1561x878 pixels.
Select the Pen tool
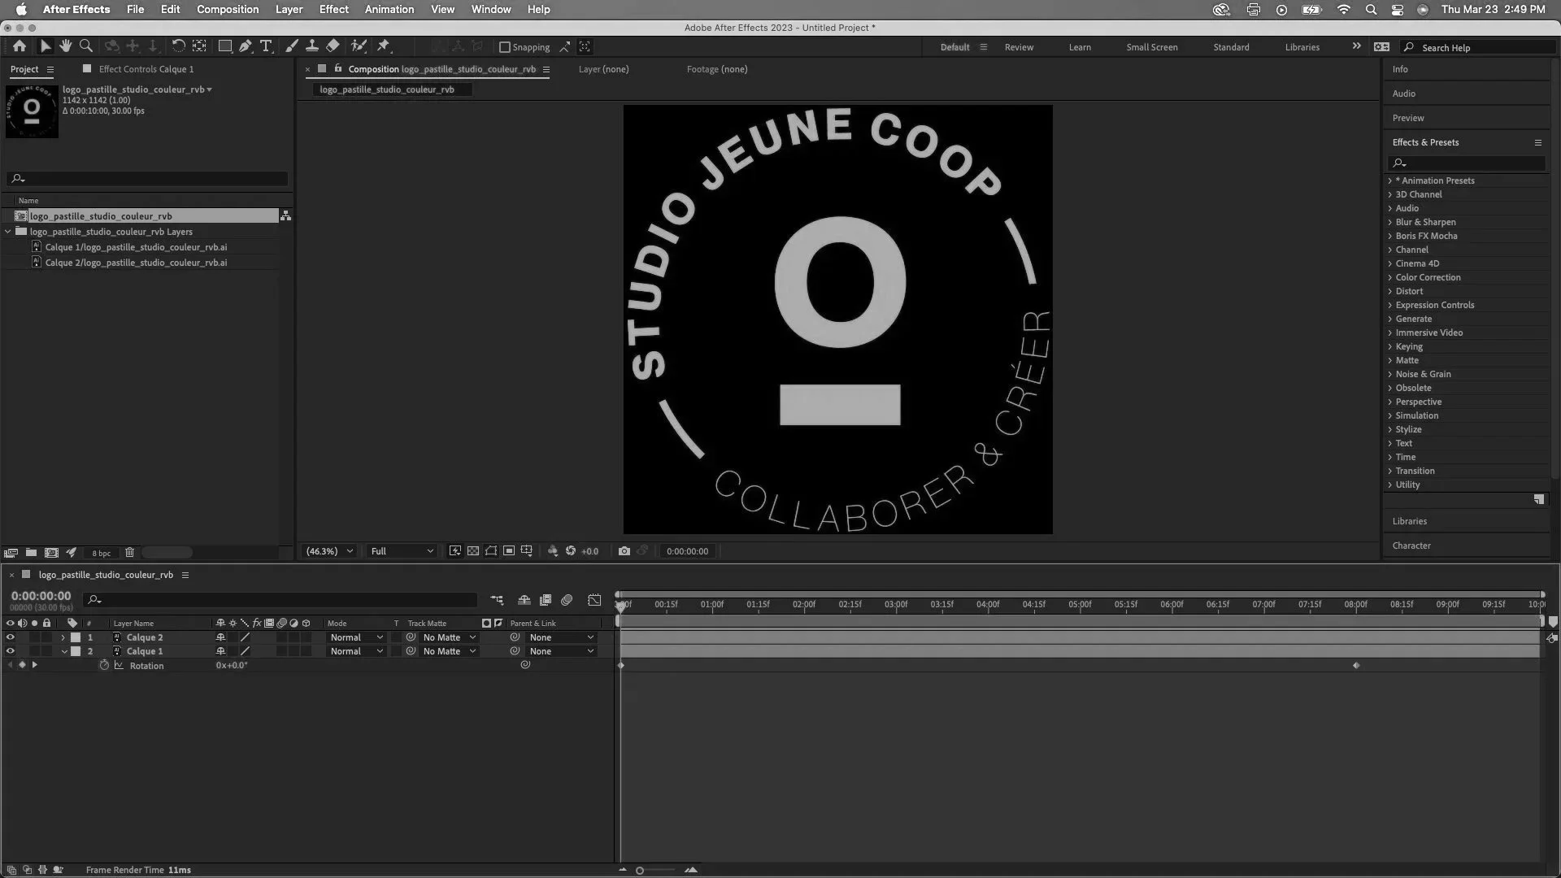[x=246, y=46]
